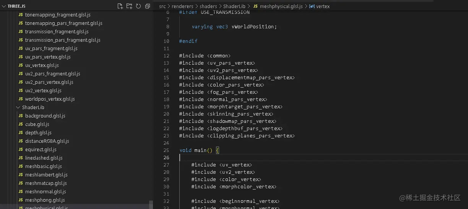Refresh the explorer file tree

(138, 6)
